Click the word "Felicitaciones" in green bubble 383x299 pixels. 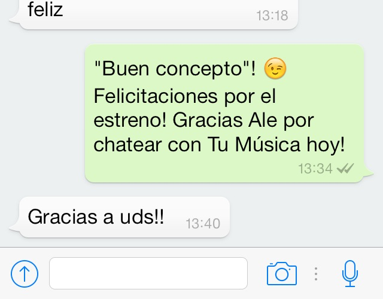click(156, 96)
